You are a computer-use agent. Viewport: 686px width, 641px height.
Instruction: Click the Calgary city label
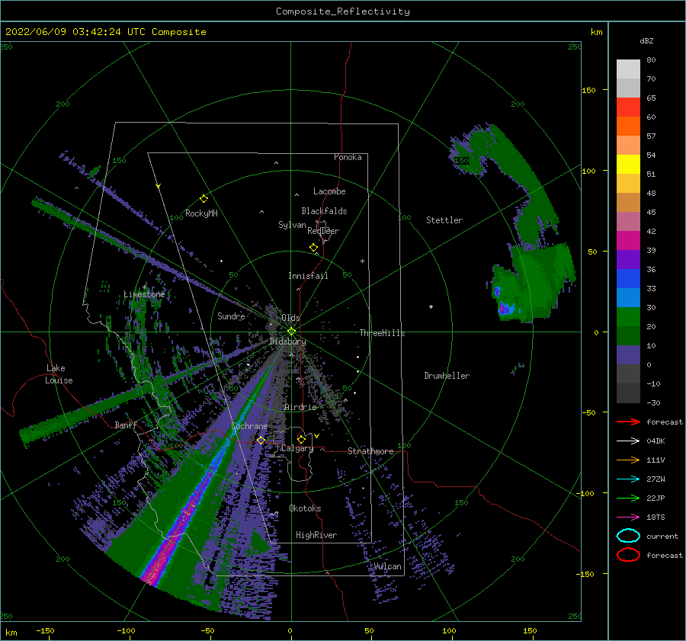pyautogui.click(x=297, y=448)
